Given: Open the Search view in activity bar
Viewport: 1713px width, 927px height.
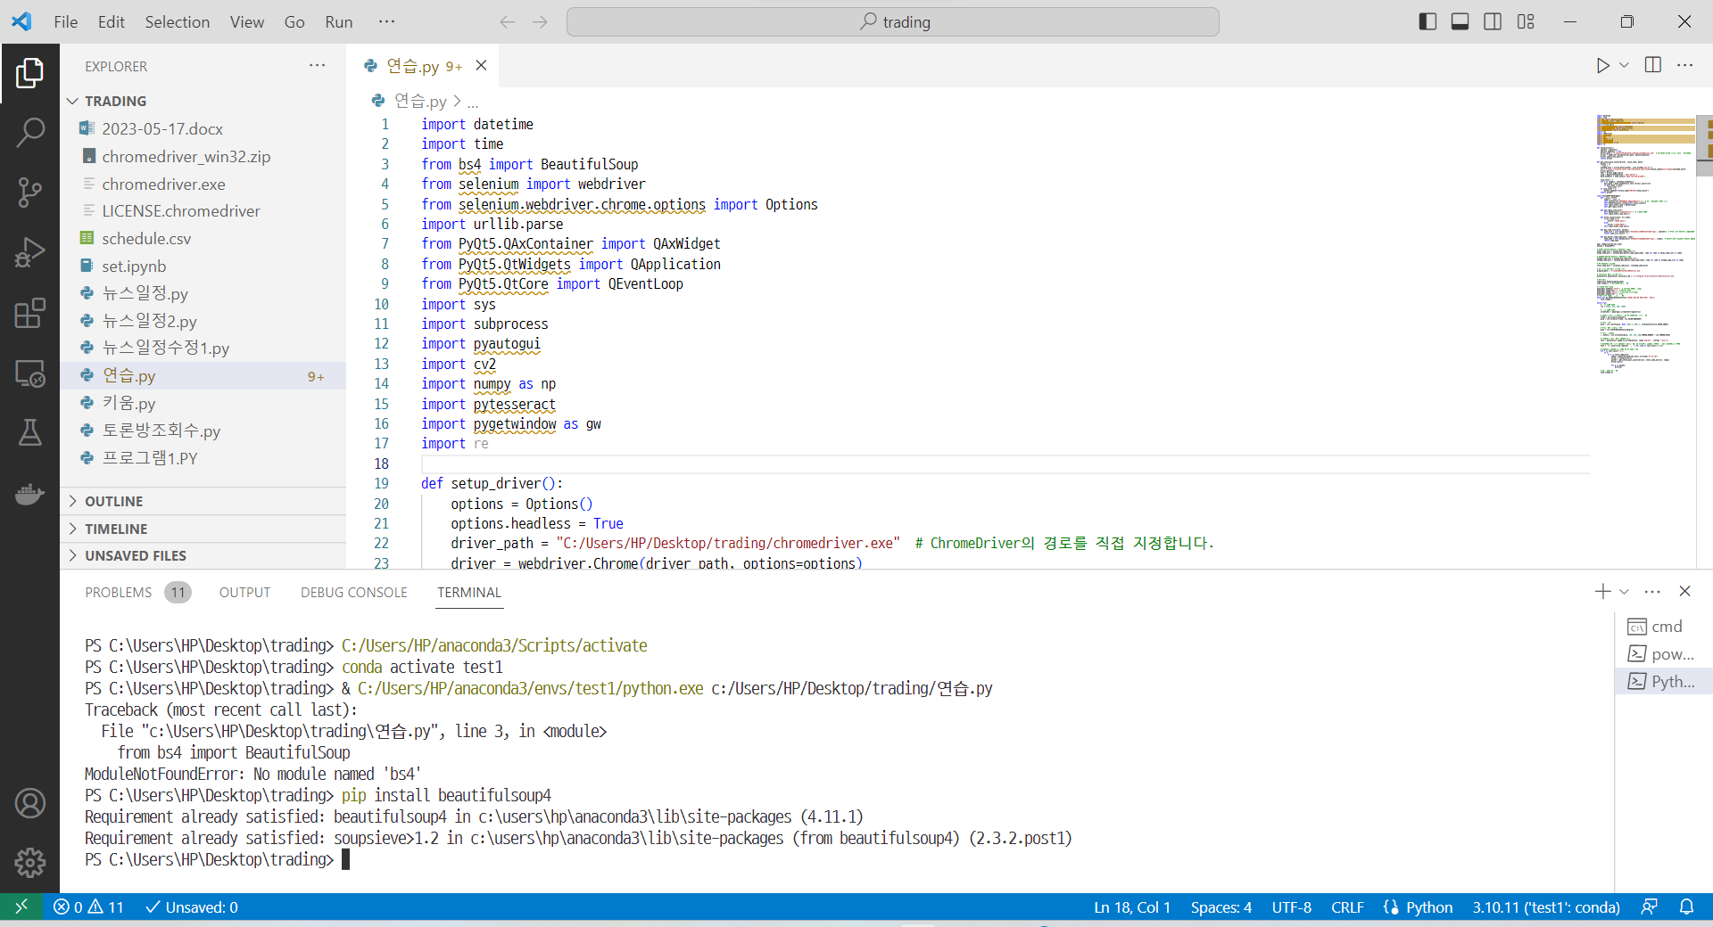Looking at the screenshot, I should coord(29,133).
